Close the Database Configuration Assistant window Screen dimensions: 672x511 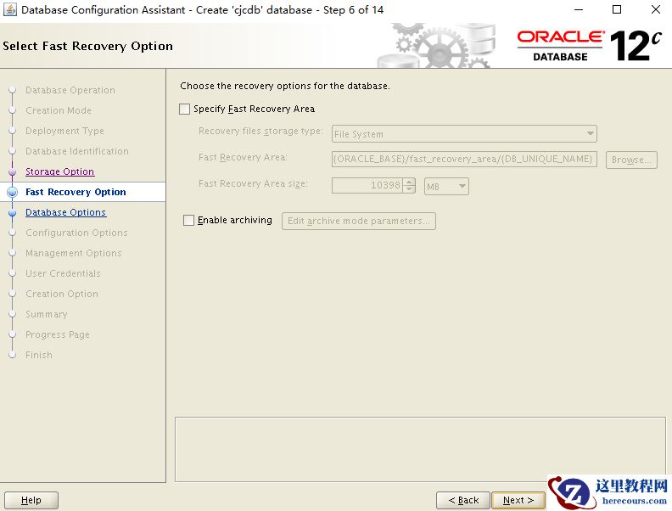[656, 9]
